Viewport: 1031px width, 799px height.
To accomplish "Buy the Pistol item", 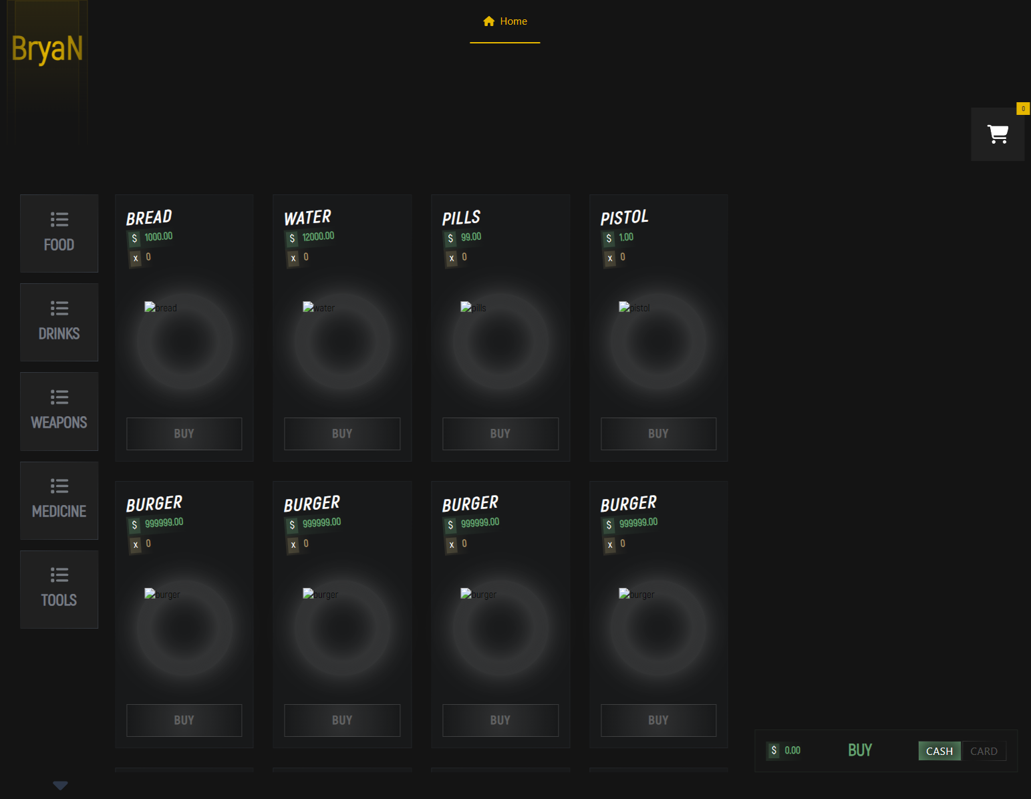I will [658, 434].
